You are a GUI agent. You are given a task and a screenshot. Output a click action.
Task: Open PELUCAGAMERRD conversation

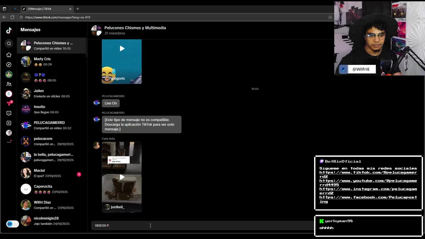click(x=51, y=125)
